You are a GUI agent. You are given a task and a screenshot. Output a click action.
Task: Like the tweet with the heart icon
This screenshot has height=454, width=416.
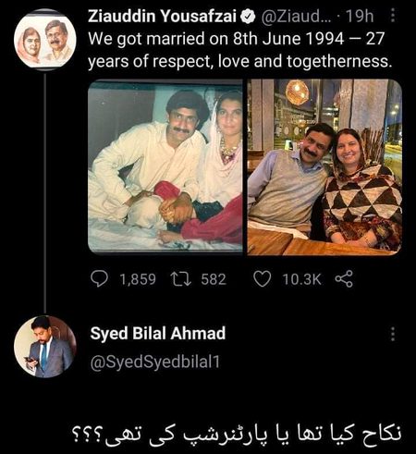[x=263, y=279]
